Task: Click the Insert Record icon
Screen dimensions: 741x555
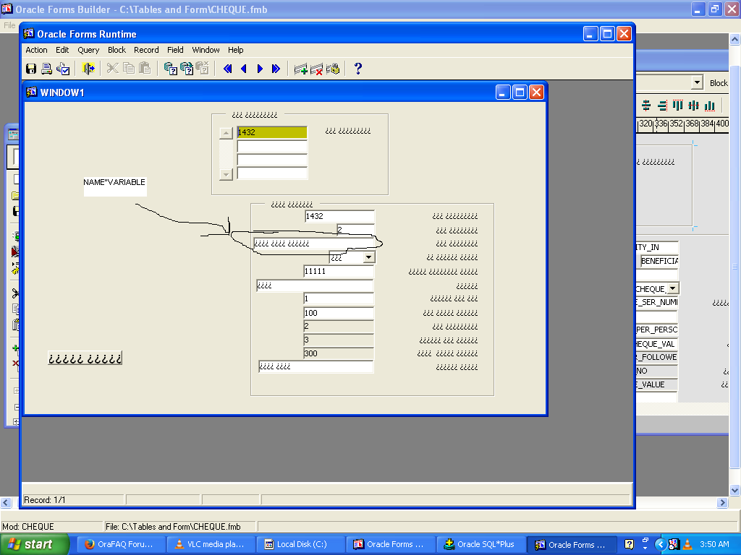Action: pyautogui.click(x=300, y=69)
